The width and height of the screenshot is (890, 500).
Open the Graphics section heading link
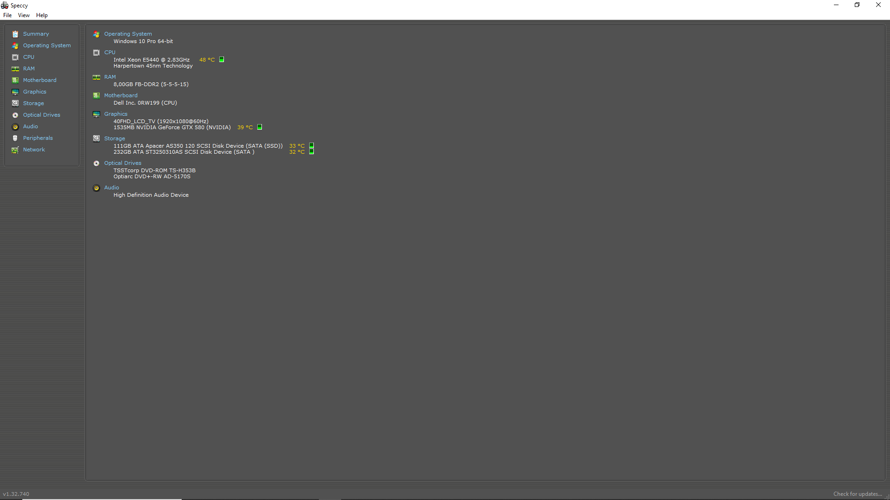pyautogui.click(x=116, y=114)
